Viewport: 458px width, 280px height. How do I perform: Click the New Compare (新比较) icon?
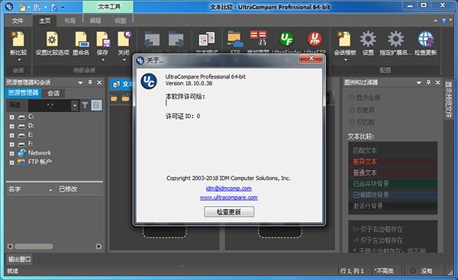[18, 40]
